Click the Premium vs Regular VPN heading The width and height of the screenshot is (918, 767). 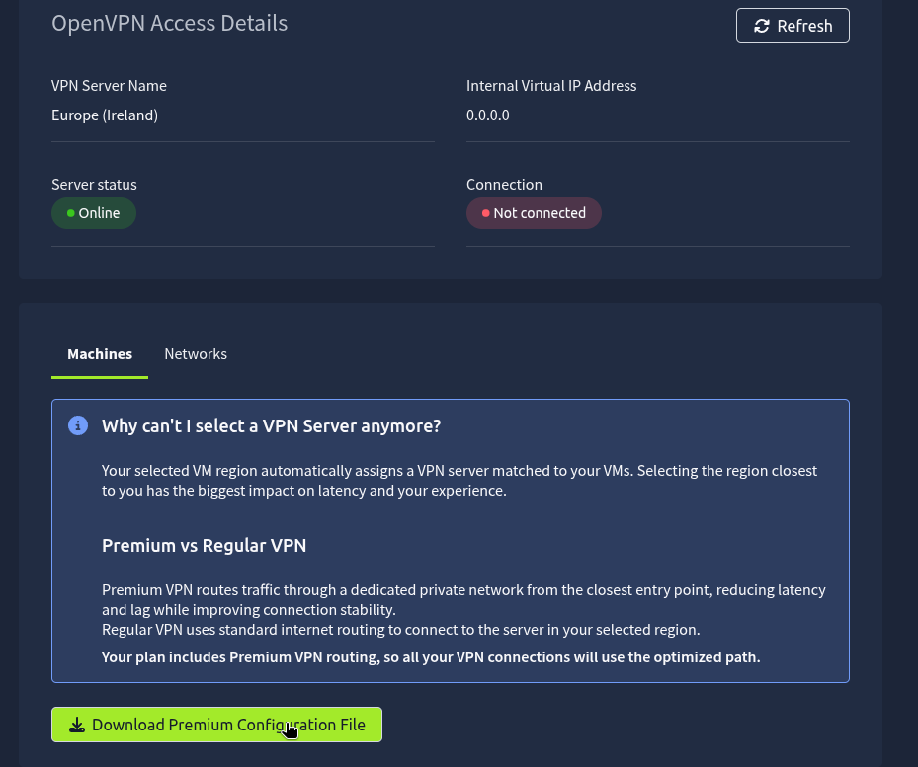[204, 545]
